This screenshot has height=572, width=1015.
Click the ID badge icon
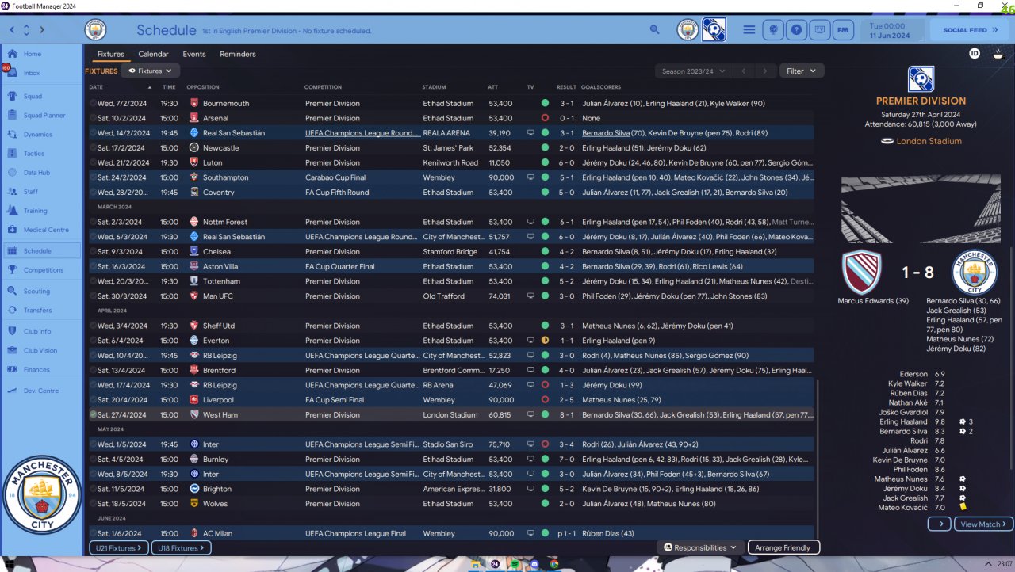(975, 54)
